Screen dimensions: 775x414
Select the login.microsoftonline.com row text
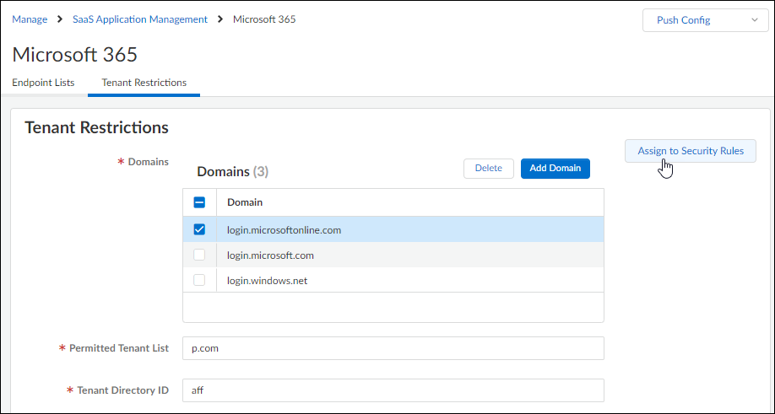click(x=284, y=229)
